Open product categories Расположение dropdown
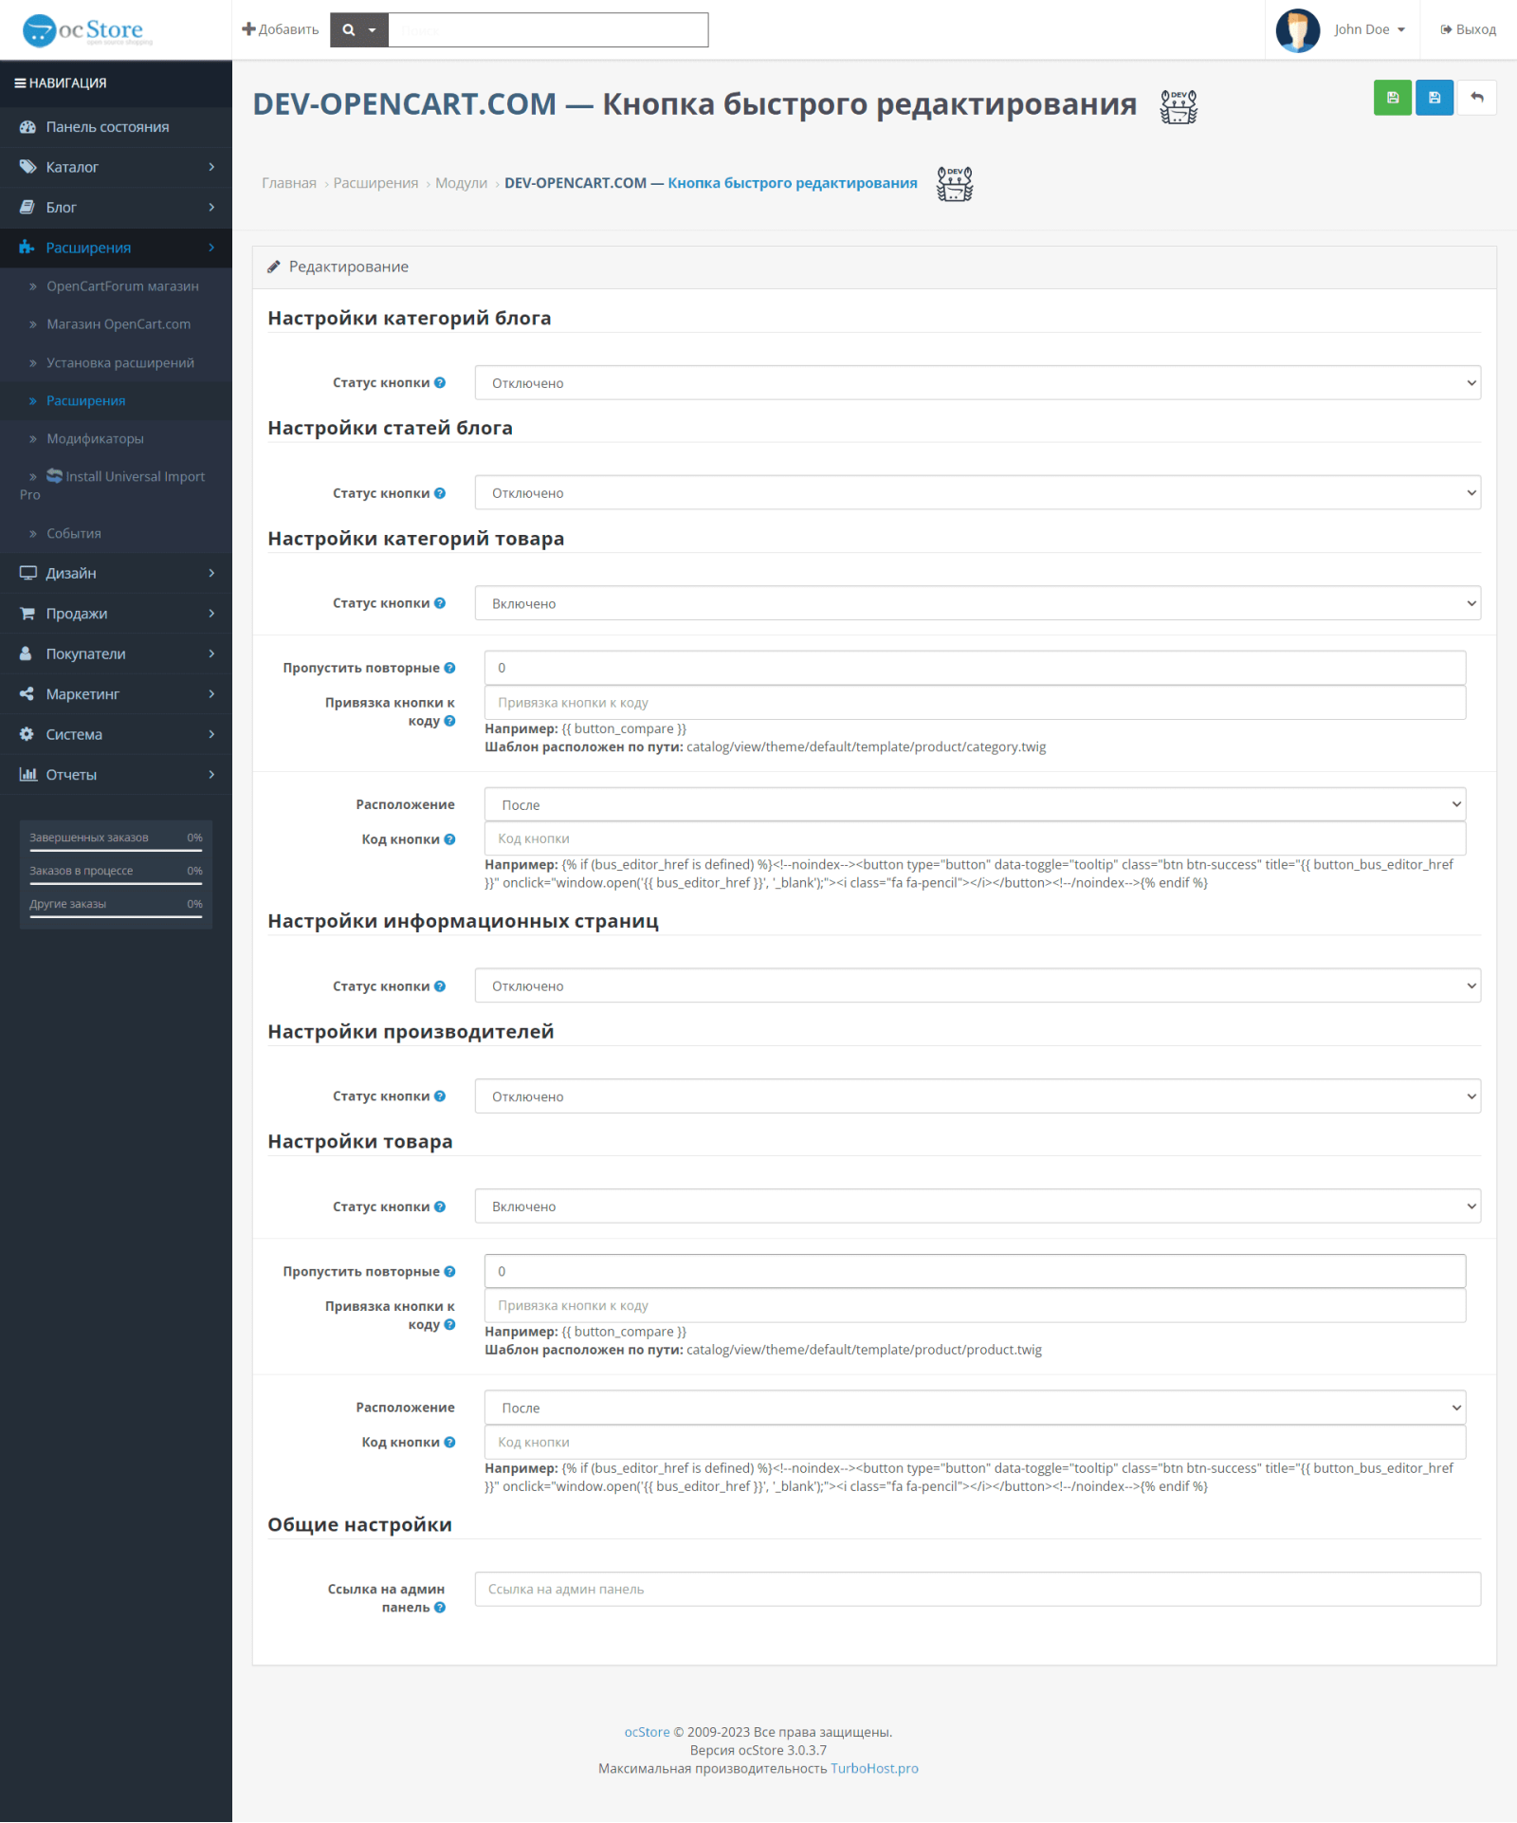1517x1823 pixels. click(975, 805)
